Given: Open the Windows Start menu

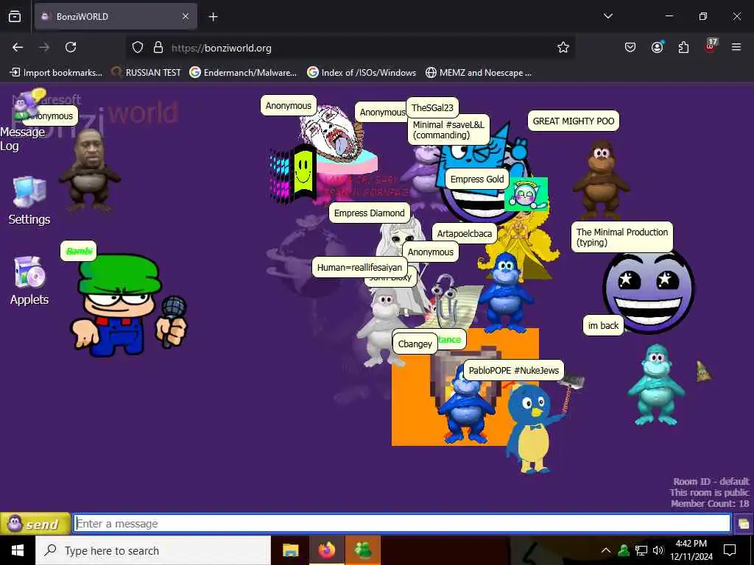Looking at the screenshot, I should (18, 550).
